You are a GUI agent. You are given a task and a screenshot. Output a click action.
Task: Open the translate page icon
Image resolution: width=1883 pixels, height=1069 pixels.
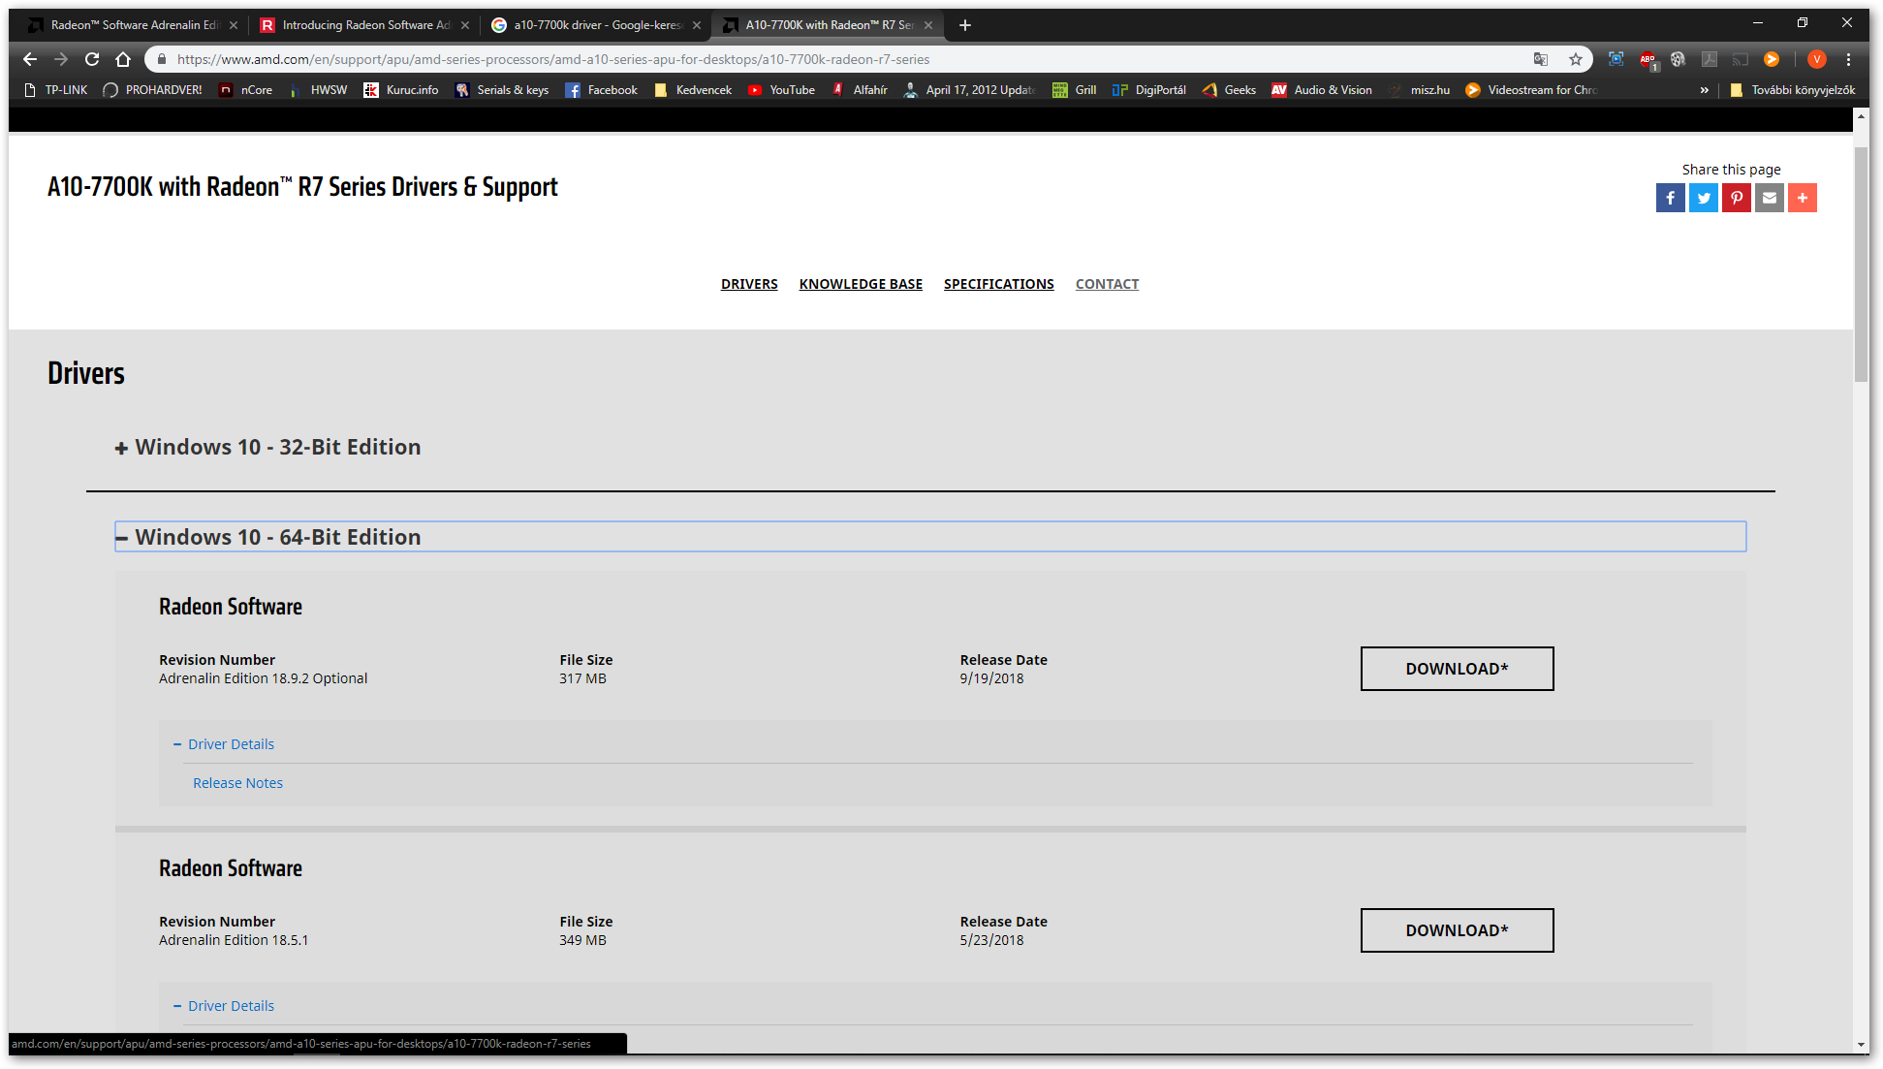click(x=1541, y=59)
